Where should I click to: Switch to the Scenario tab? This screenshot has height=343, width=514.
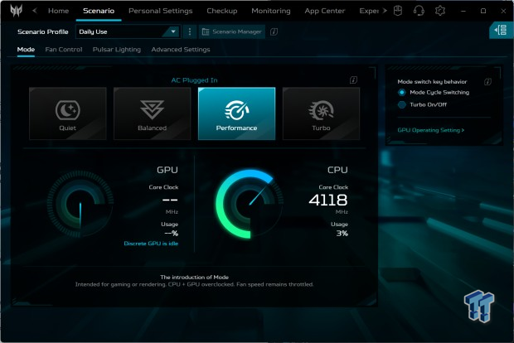(99, 11)
